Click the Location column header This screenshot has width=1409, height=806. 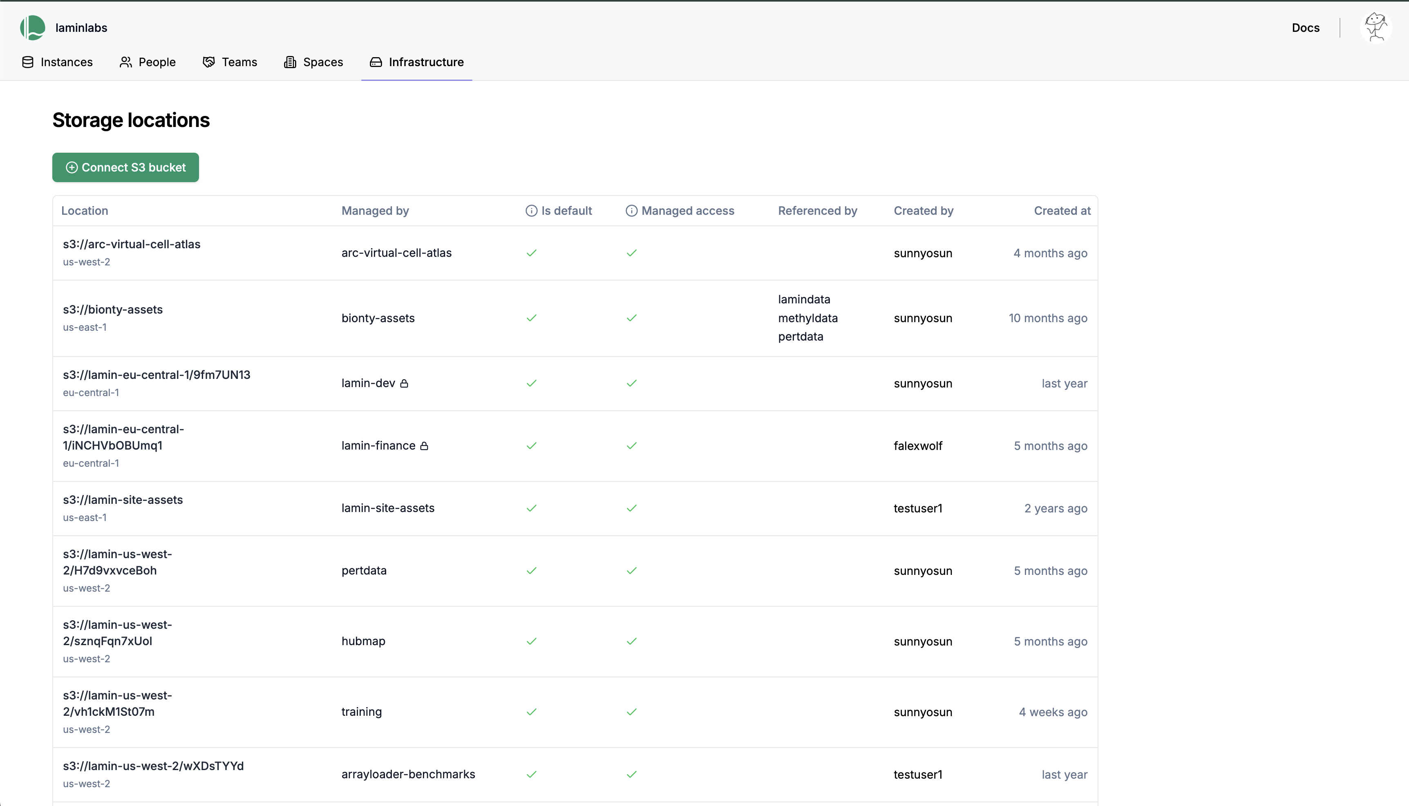(x=85, y=211)
